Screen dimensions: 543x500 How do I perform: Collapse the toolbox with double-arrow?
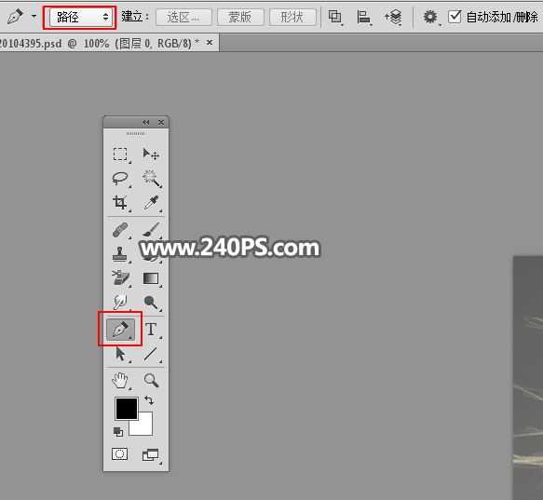tap(146, 122)
